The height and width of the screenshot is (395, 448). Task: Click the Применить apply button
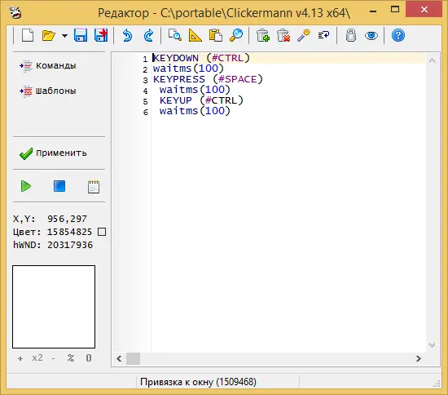[53, 153]
